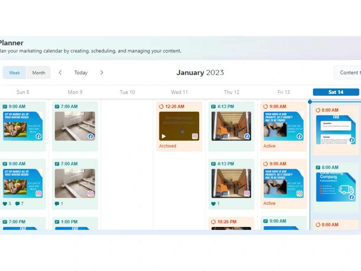Select the Thu 12 day header
The image size is (361, 271).
(232, 92)
